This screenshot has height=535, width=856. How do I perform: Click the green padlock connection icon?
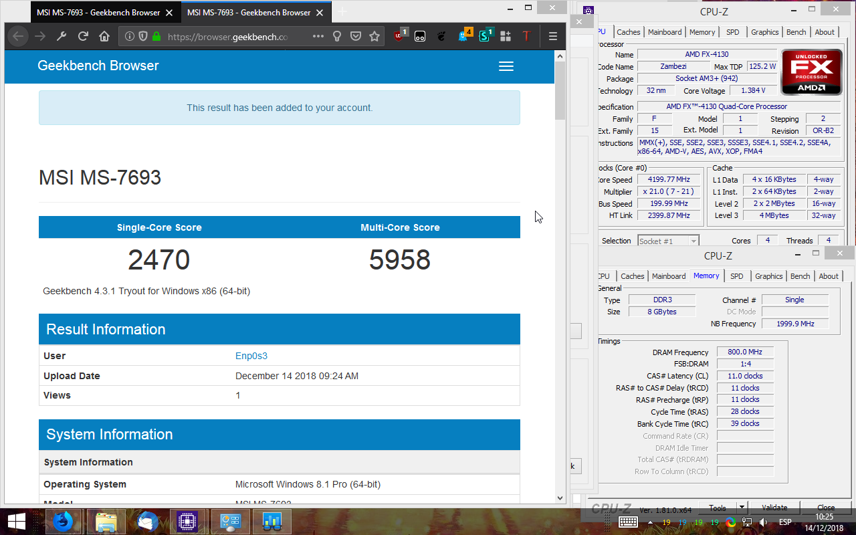(x=156, y=36)
